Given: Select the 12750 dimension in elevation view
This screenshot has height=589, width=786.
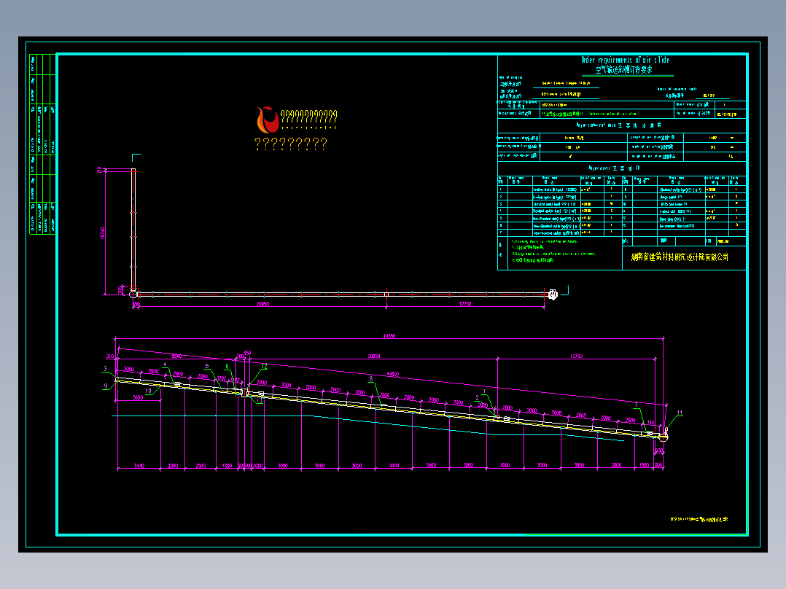Looking at the screenshot, I should point(576,356).
